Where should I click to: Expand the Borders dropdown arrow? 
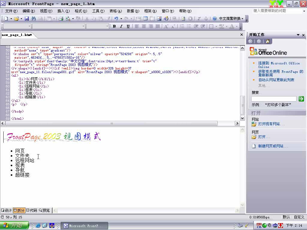pos(216,26)
